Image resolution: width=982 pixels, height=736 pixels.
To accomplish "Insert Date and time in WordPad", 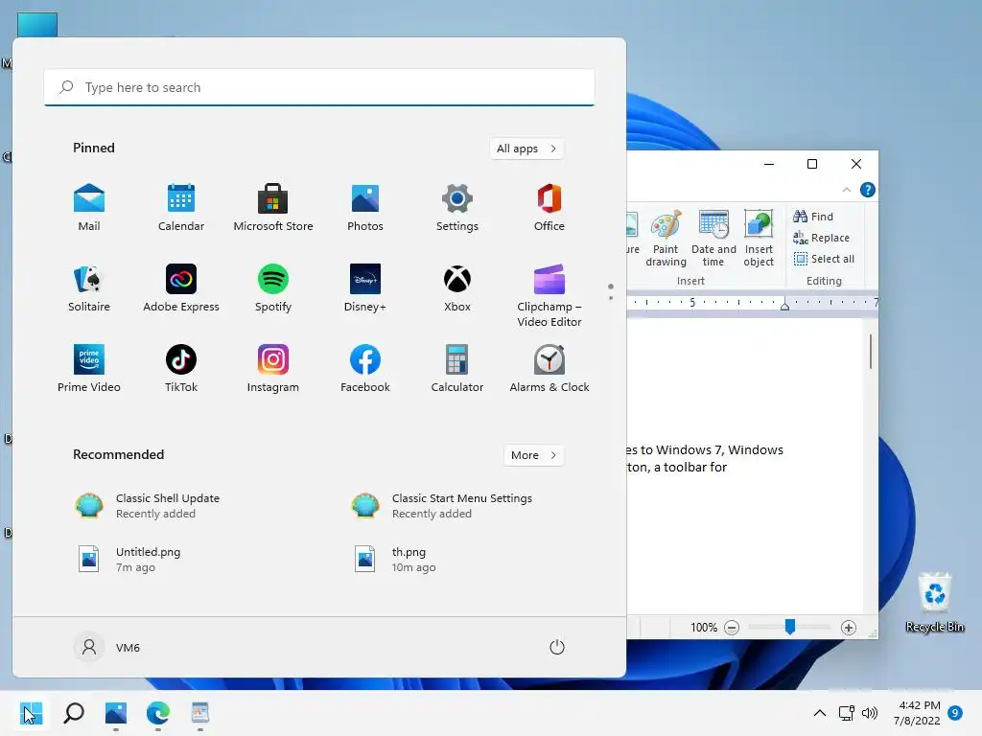I will point(713,239).
